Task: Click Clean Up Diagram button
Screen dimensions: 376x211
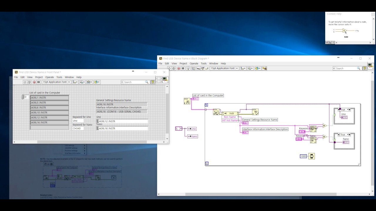Action: pos(265,68)
